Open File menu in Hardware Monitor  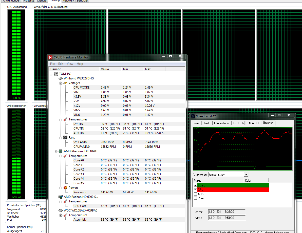pyautogui.click(x=52, y=64)
